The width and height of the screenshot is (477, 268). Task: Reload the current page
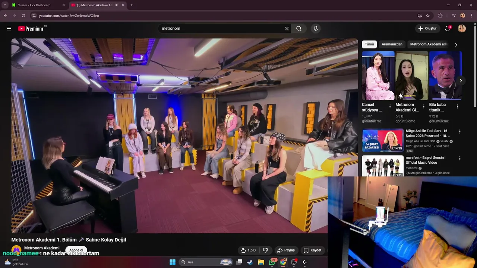(23, 16)
